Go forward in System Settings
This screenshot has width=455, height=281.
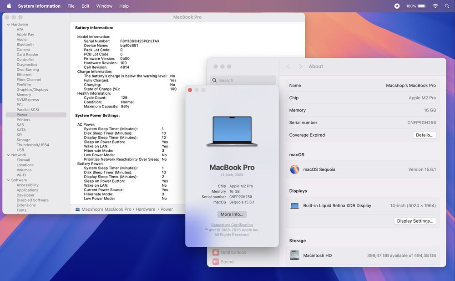click(x=300, y=66)
